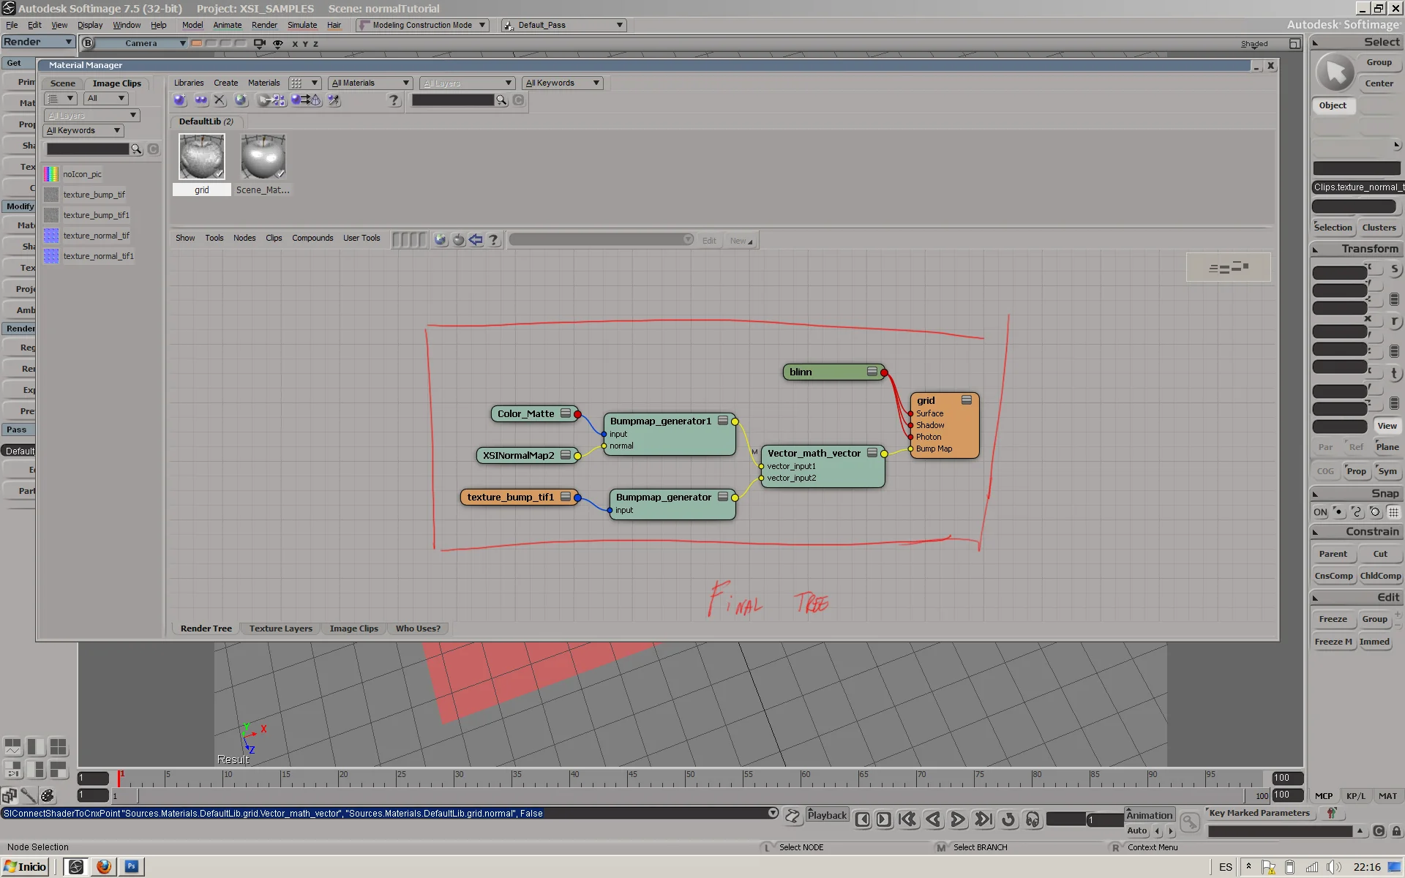Click the Center button
This screenshot has height=878, width=1405.
1379,83
